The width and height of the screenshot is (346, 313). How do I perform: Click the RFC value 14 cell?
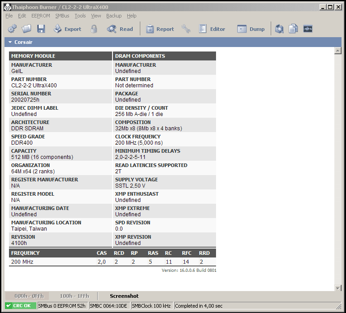(186, 262)
